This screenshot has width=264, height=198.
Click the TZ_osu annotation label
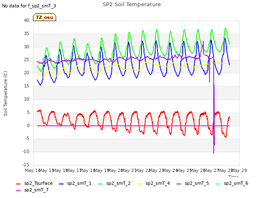[45, 17]
